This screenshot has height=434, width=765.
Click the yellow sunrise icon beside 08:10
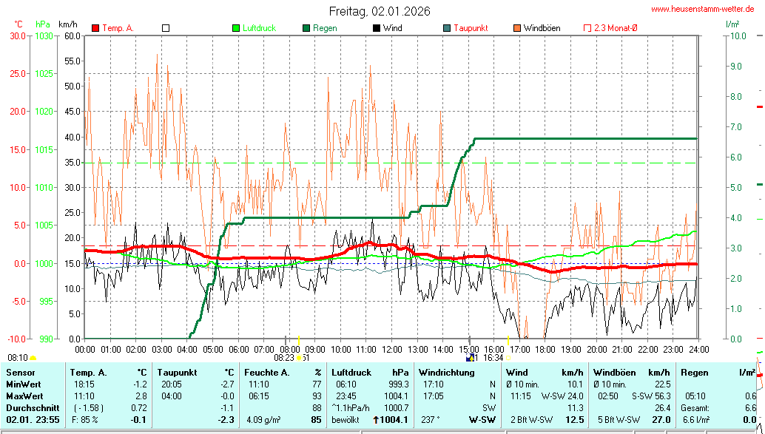click(33, 358)
